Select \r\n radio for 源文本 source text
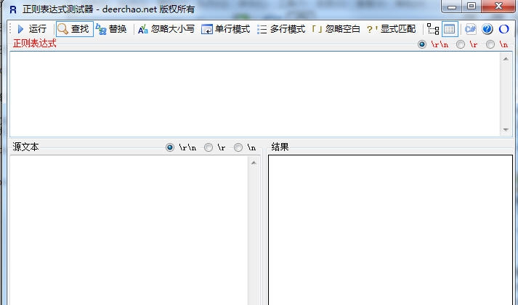The height and width of the screenshot is (305, 518). tap(170, 147)
